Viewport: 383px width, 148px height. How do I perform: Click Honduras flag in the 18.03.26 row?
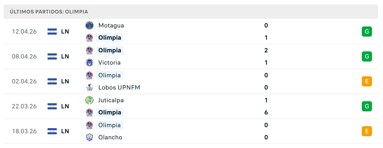tap(52, 131)
